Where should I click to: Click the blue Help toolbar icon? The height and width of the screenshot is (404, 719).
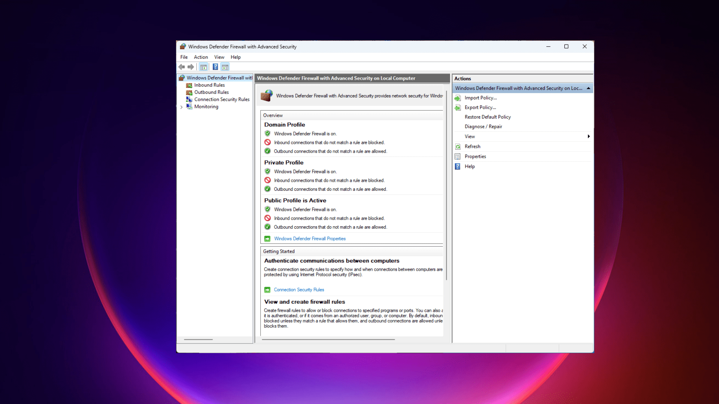[215, 67]
